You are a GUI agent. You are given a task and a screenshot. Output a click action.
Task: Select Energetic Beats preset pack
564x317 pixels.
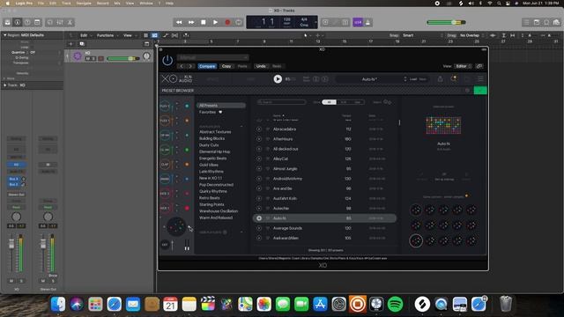click(x=213, y=158)
